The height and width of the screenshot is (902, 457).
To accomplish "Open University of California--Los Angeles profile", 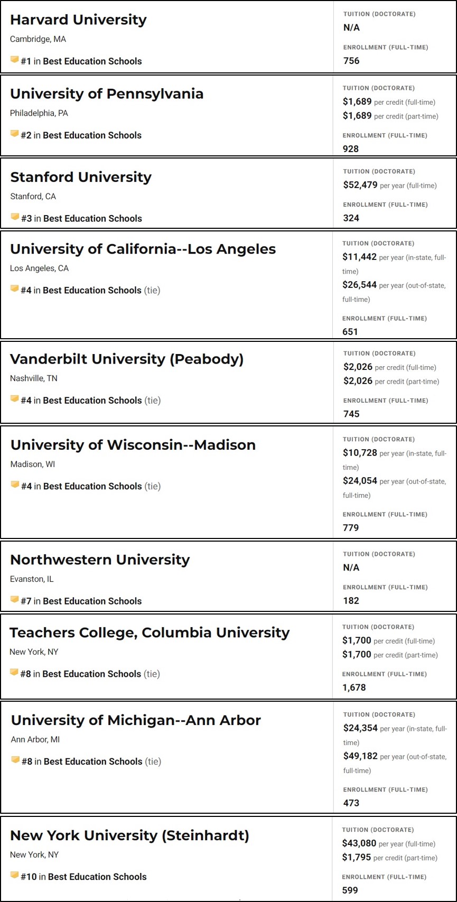I will 143,249.
